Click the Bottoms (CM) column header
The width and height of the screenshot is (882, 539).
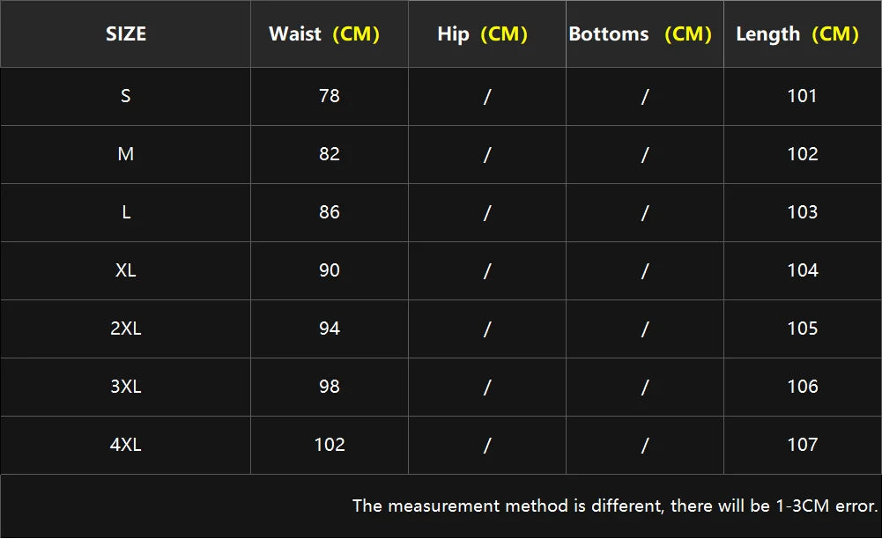640,34
